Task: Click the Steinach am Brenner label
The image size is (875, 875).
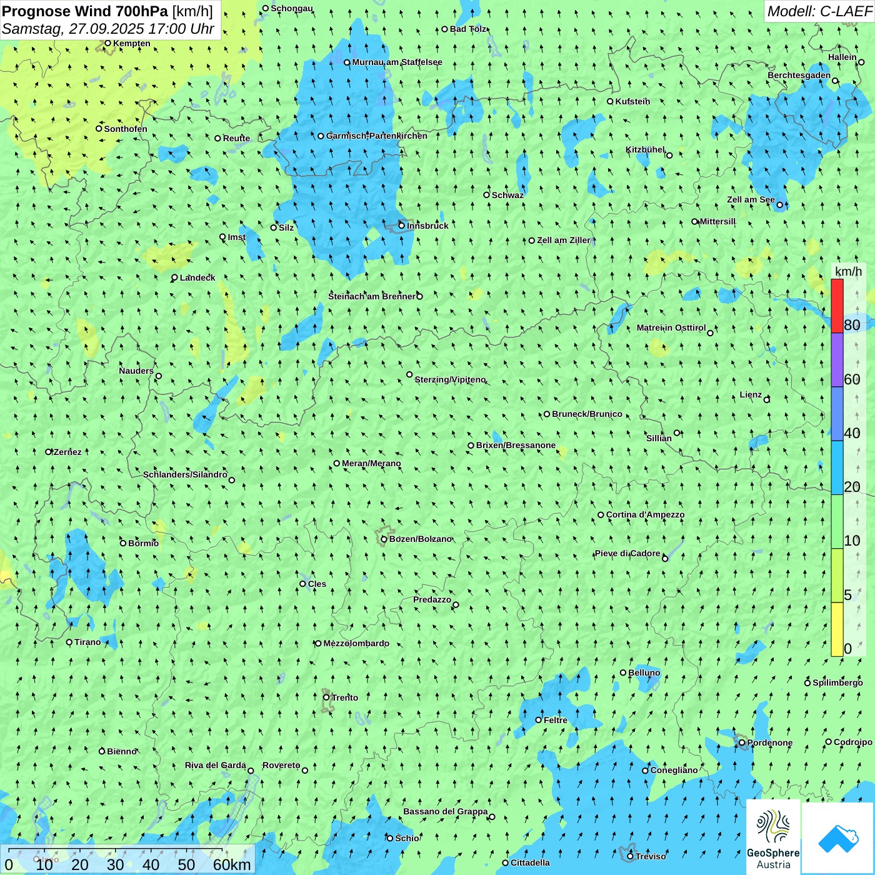Action: 372,296
